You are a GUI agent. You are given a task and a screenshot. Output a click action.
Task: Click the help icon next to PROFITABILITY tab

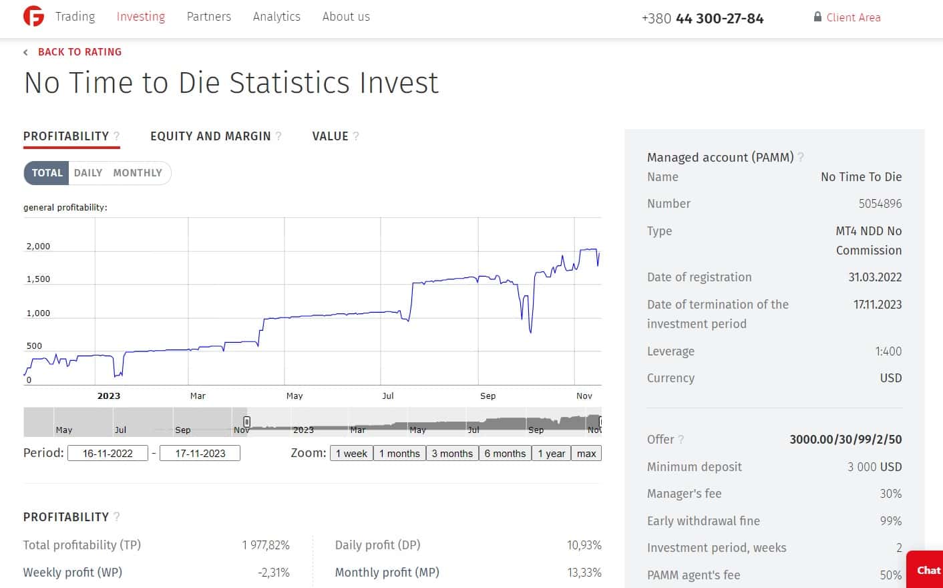[117, 136]
